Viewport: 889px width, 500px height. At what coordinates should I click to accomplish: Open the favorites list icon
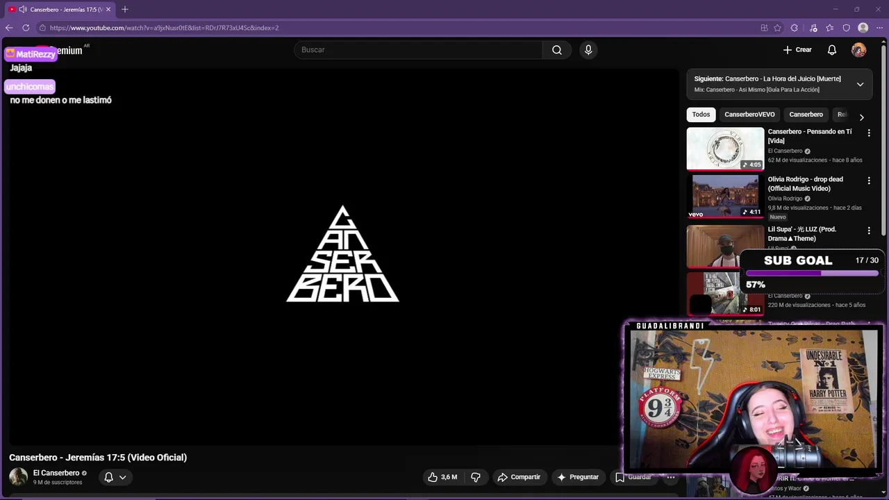830,28
